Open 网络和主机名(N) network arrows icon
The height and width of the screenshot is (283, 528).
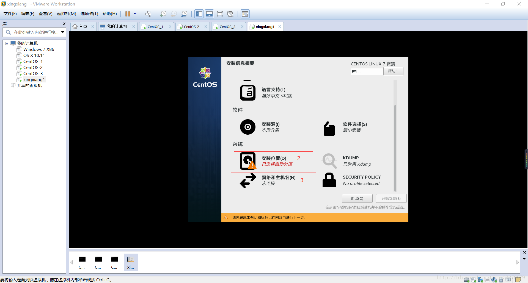[248, 181]
